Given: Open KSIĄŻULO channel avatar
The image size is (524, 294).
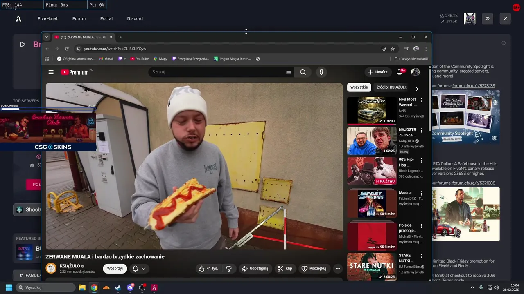Looking at the screenshot, I should click(51, 268).
